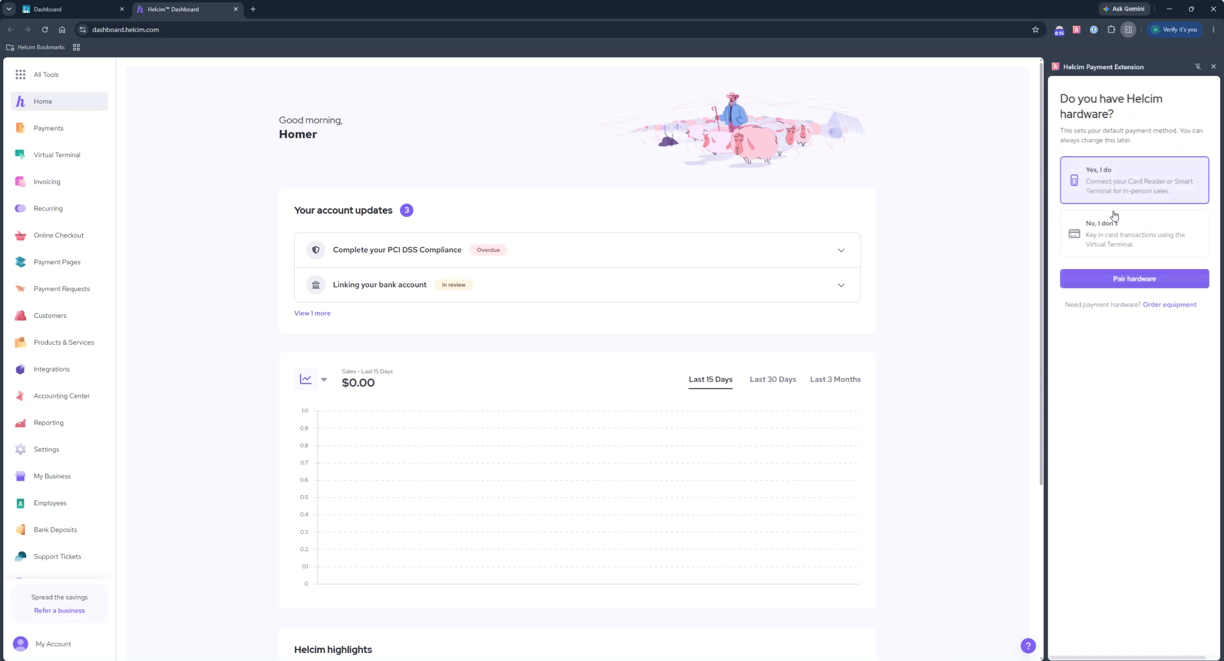Click the Integrations cube icon
The width and height of the screenshot is (1224, 661).
pos(20,369)
